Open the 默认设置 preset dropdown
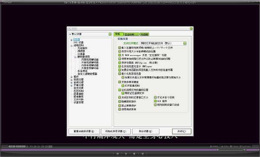Viewport: 260px width, 157px height. (110, 34)
